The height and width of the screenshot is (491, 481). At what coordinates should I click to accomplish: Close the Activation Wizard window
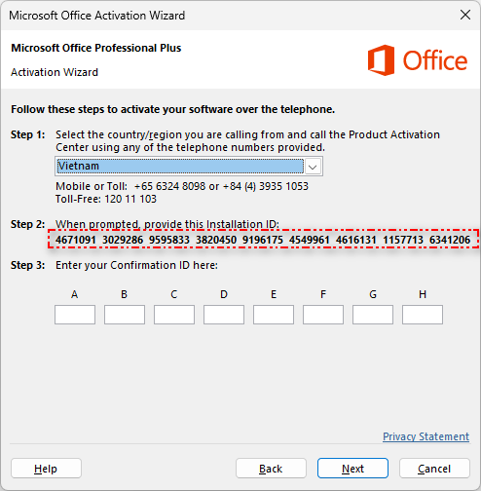(465, 15)
